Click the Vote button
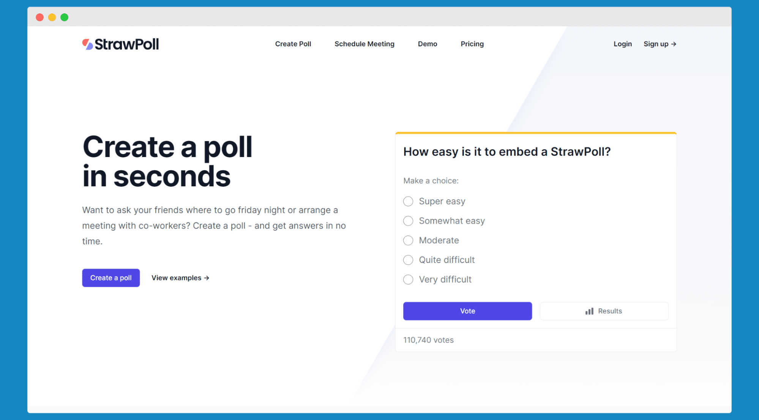The width and height of the screenshot is (759, 420). 467,310
